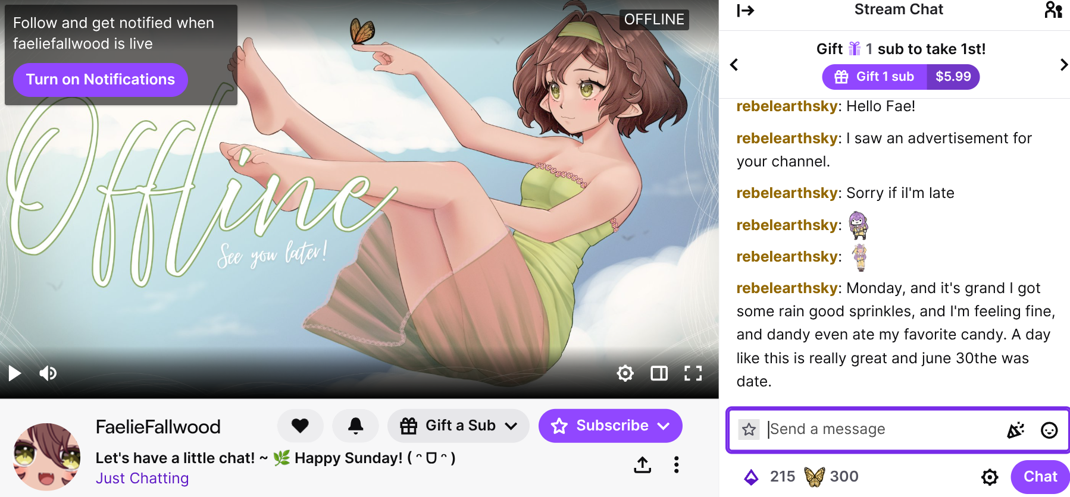Turn on Notifications for faeliefallwood
This screenshot has height=497, width=1070.
[x=101, y=80]
